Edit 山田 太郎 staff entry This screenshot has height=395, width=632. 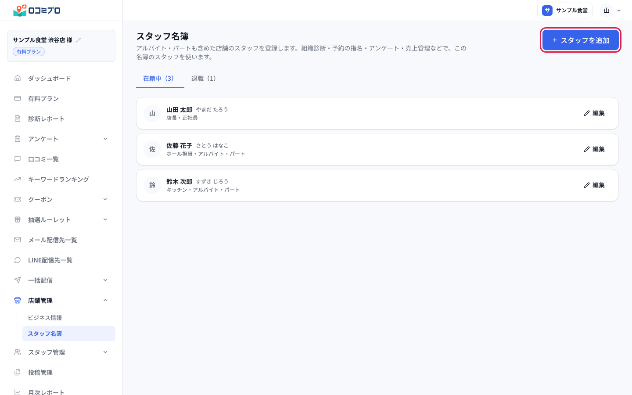[594, 113]
